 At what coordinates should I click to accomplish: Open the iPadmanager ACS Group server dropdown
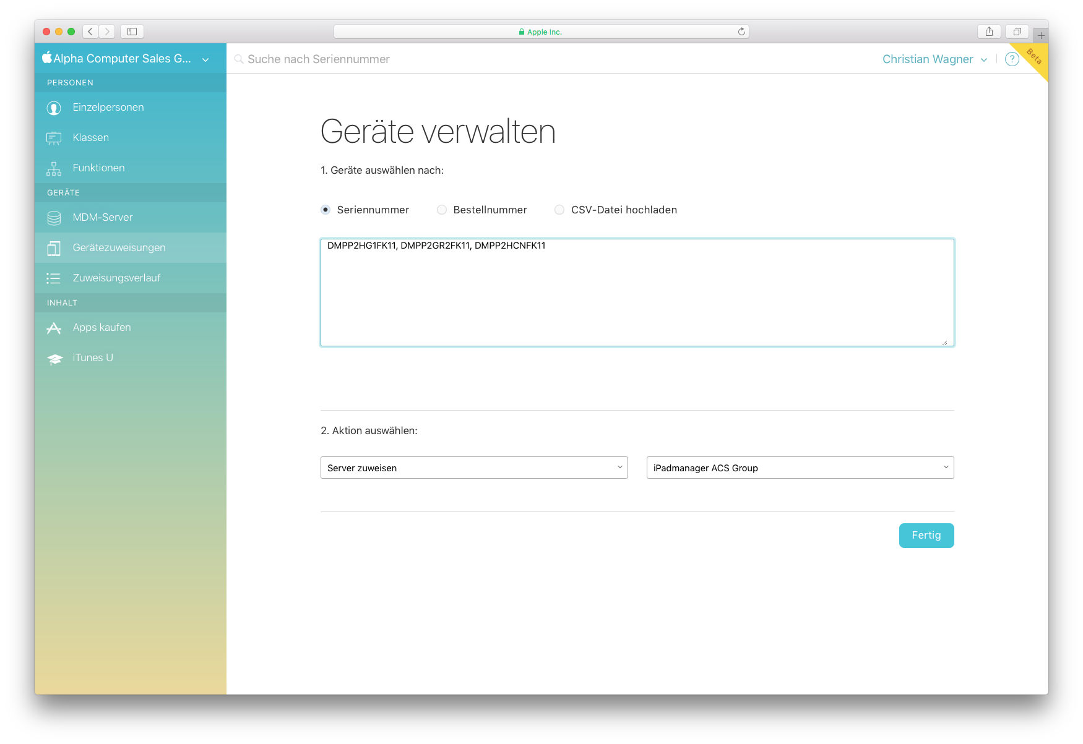[x=800, y=468]
